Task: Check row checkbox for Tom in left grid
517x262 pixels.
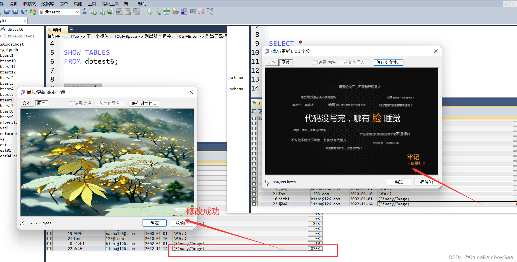Action: (x=49, y=239)
